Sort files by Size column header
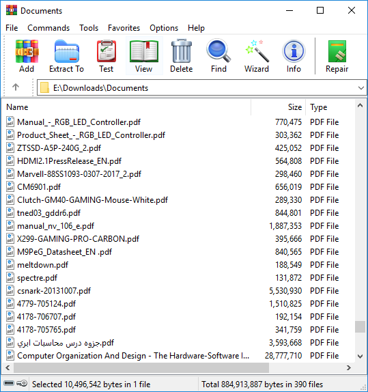This screenshot has height=392, width=368. tap(279, 107)
